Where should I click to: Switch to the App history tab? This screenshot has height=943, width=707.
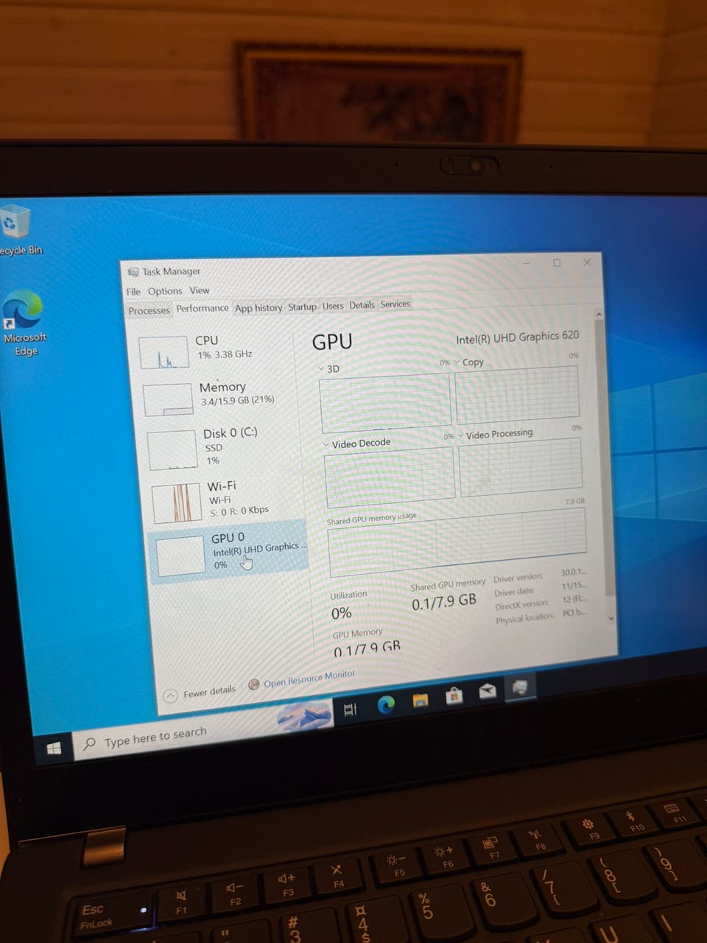[258, 308]
